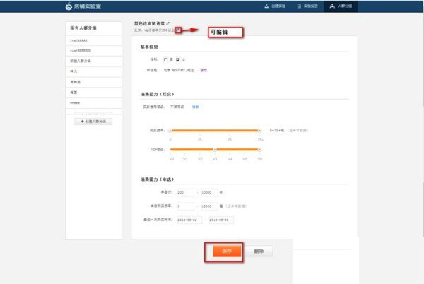Open 创建实验 in the top navigation

[275, 6]
